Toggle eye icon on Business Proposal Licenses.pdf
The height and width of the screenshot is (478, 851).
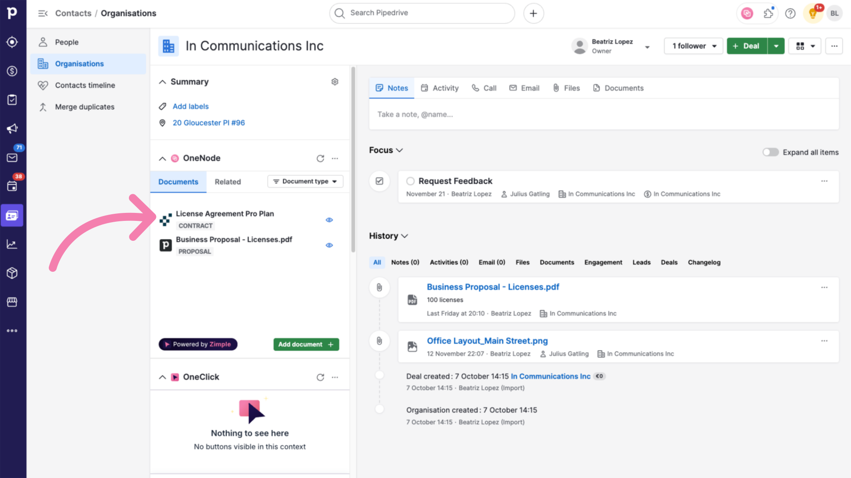click(330, 245)
